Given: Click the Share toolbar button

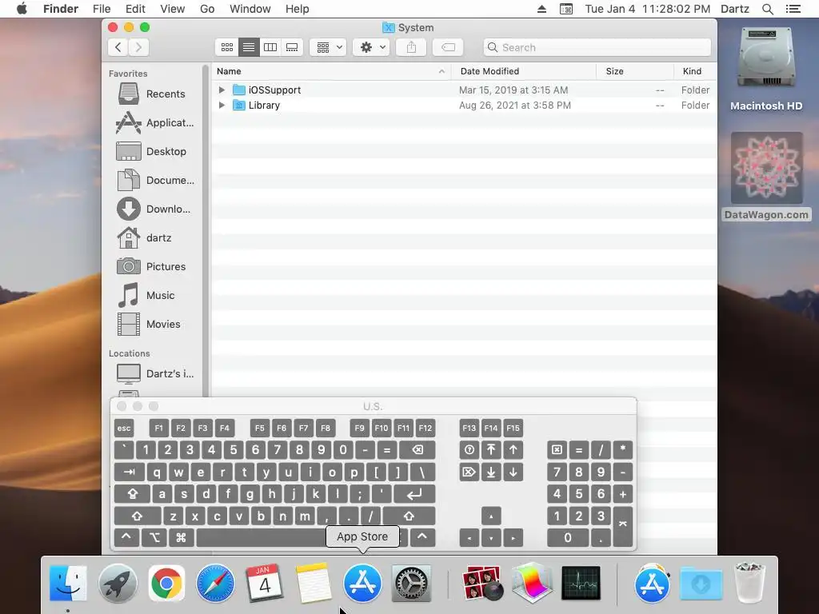Looking at the screenshot, I should click(x=411, y=47).
